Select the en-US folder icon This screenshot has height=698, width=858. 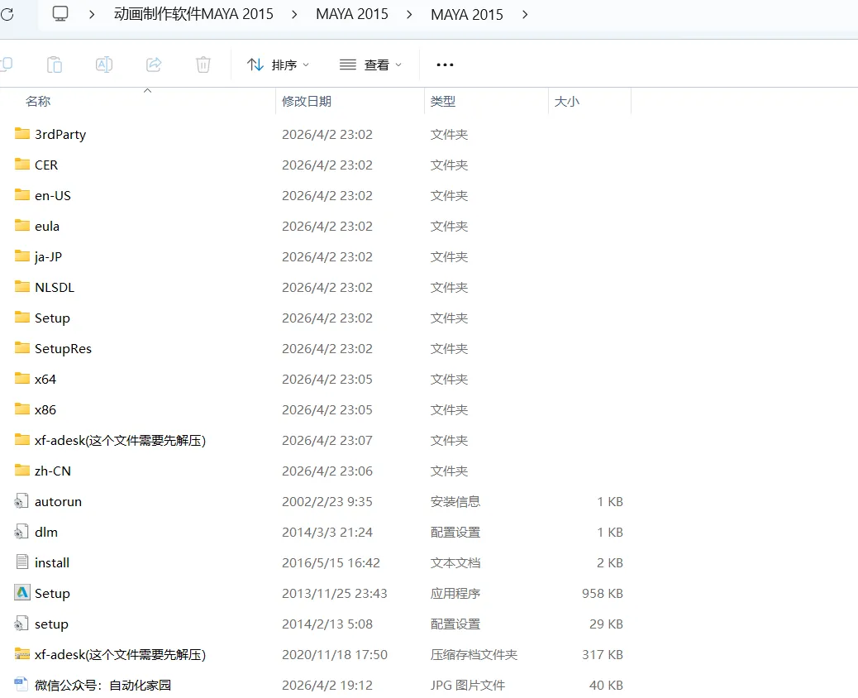pyautogui.click(x=21, y=195)
